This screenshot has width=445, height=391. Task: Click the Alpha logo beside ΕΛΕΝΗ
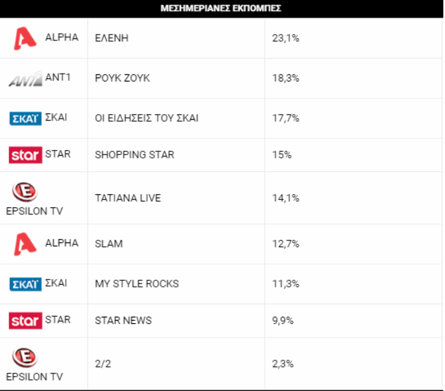(x=25, y=38)
